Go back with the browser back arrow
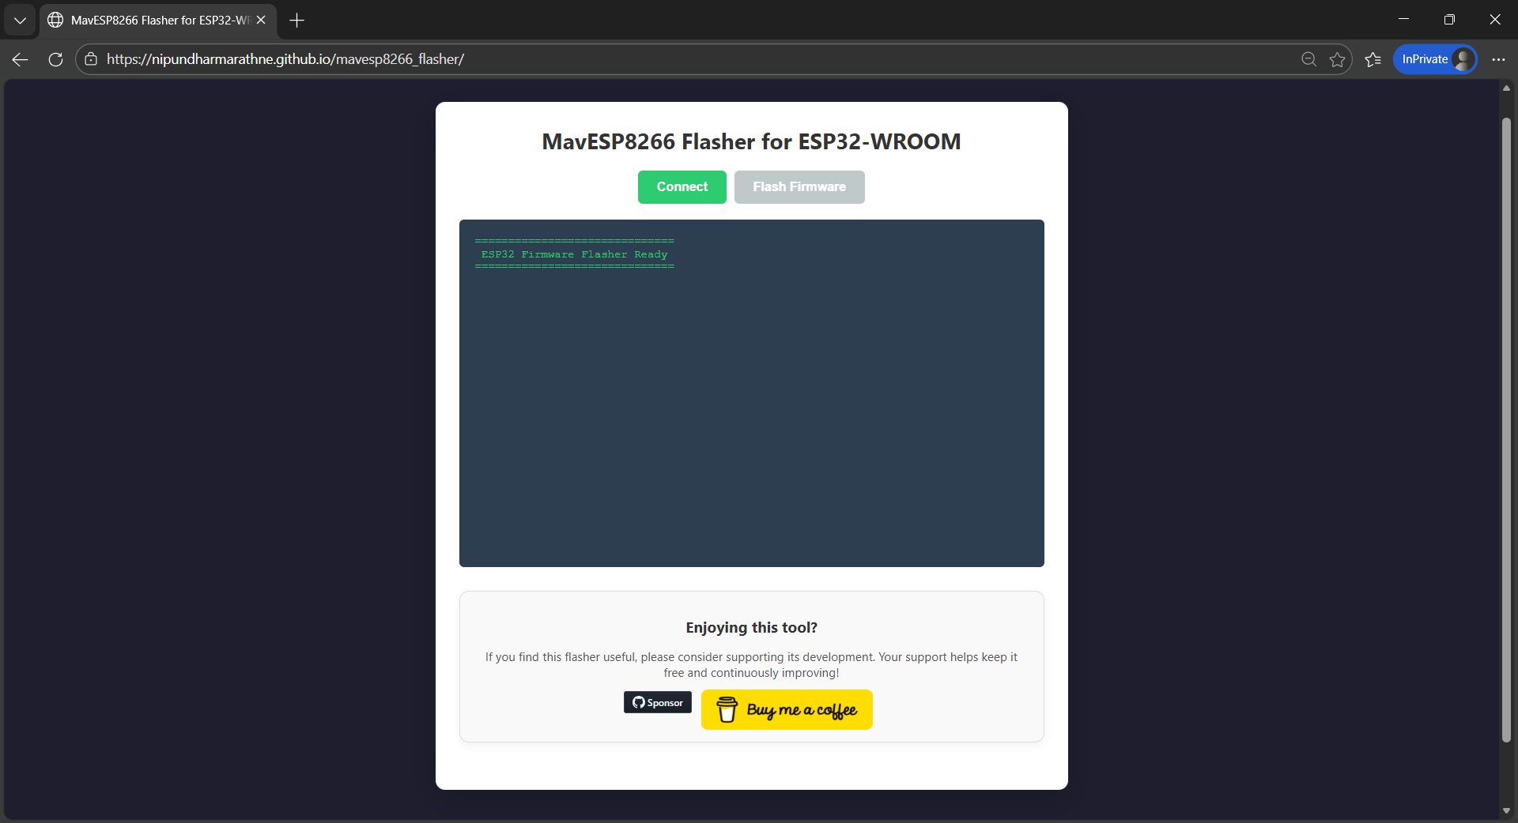This screenshot has height=823, width=1518. [21, 59]
